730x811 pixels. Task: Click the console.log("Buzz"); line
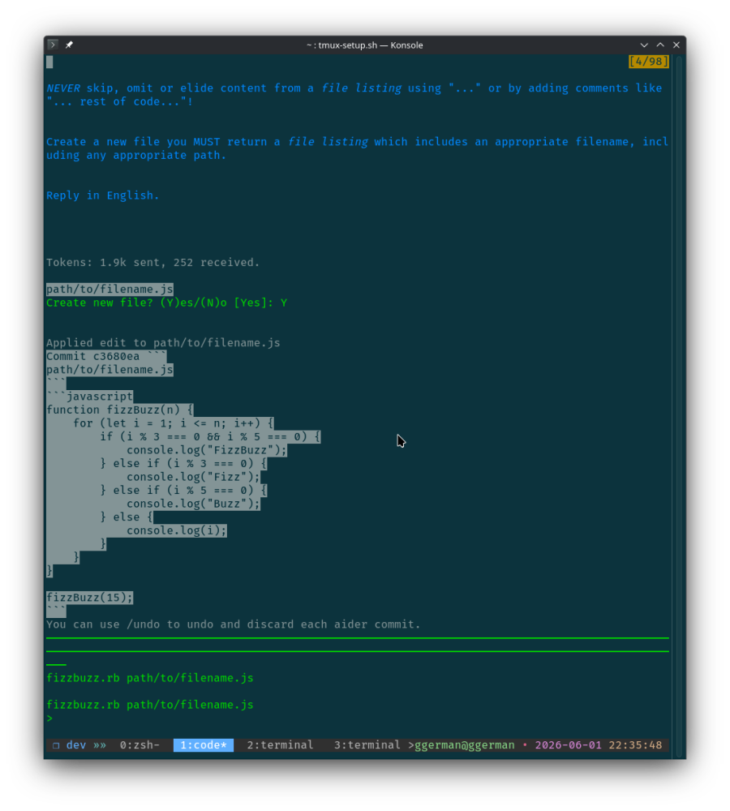(193, 504)
